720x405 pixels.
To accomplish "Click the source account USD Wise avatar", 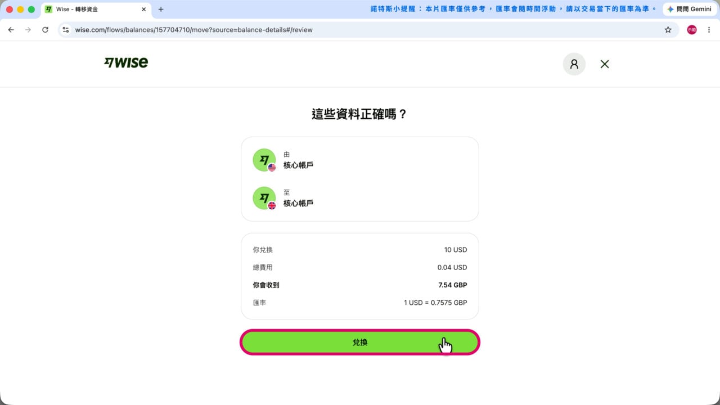I will 264,160.
